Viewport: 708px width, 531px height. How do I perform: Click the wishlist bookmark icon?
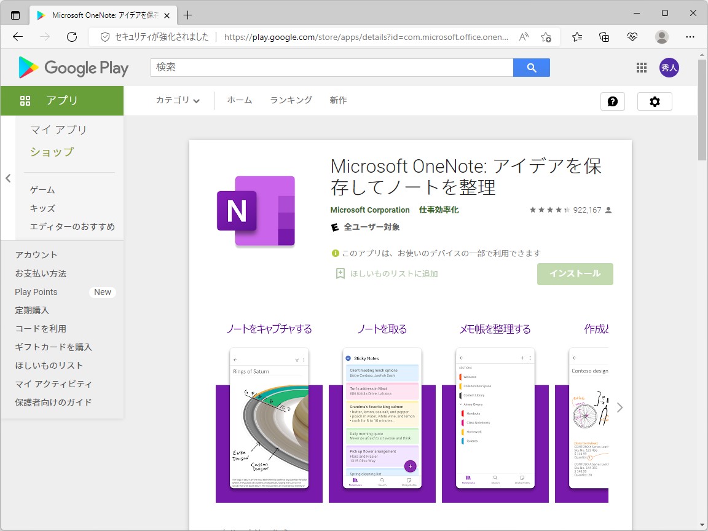(x=340, y=273)
